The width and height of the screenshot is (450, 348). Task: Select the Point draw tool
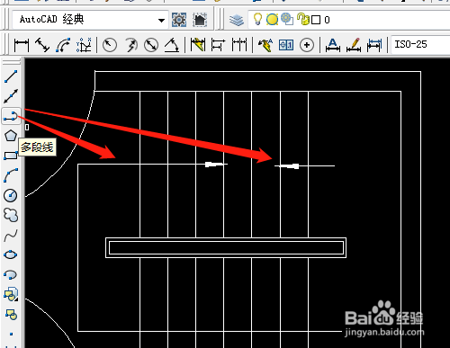12,334
